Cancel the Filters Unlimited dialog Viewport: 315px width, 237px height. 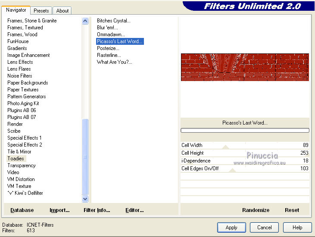click(x=265, y=228)
